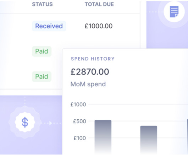Click the £1000.00 total due amount
The image size is (188, 157).
[99, 26]
